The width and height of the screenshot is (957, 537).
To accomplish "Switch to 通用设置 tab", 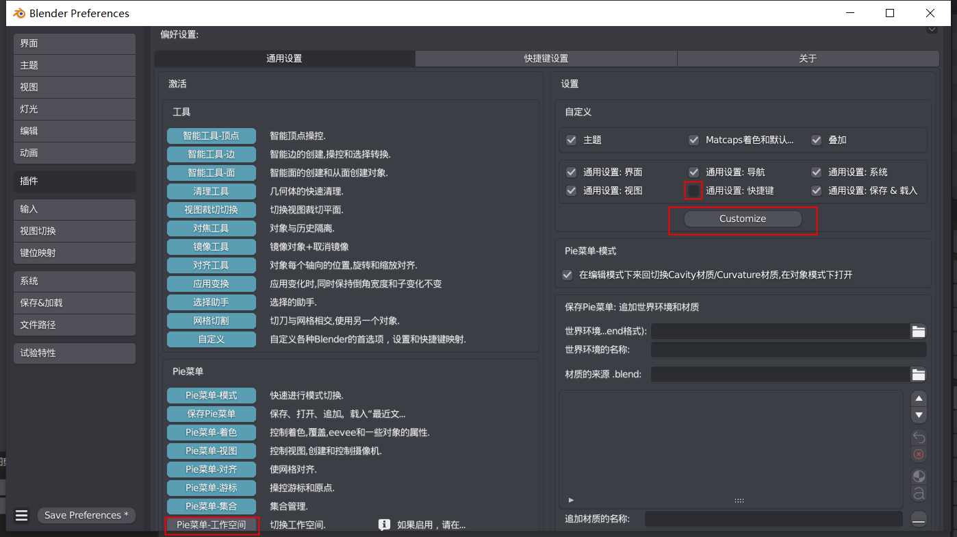I will (x=284, y=58).
